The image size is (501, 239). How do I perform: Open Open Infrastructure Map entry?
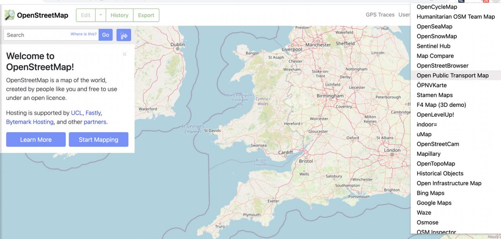pos(456,183)
